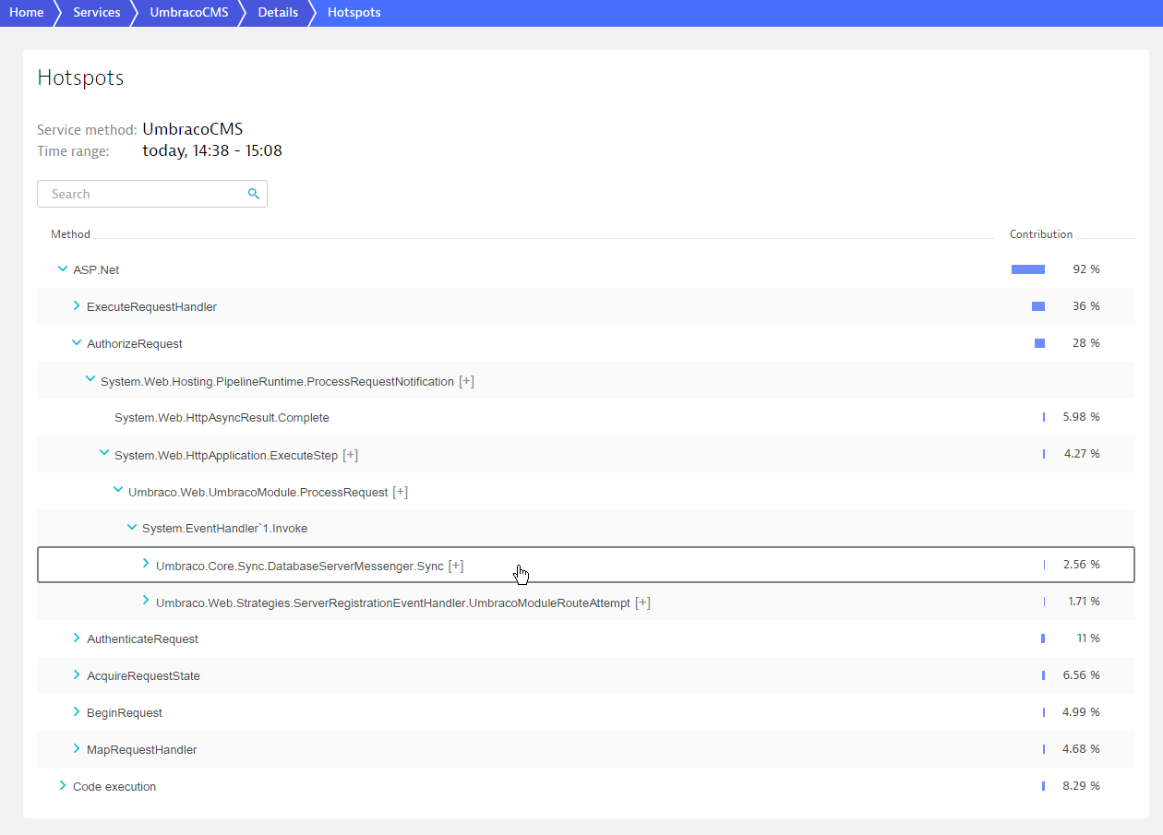The height and width of the screenshot is (835, 1163).
Task: Click the 4.99 % value
Action: [x=1081, y=712]
